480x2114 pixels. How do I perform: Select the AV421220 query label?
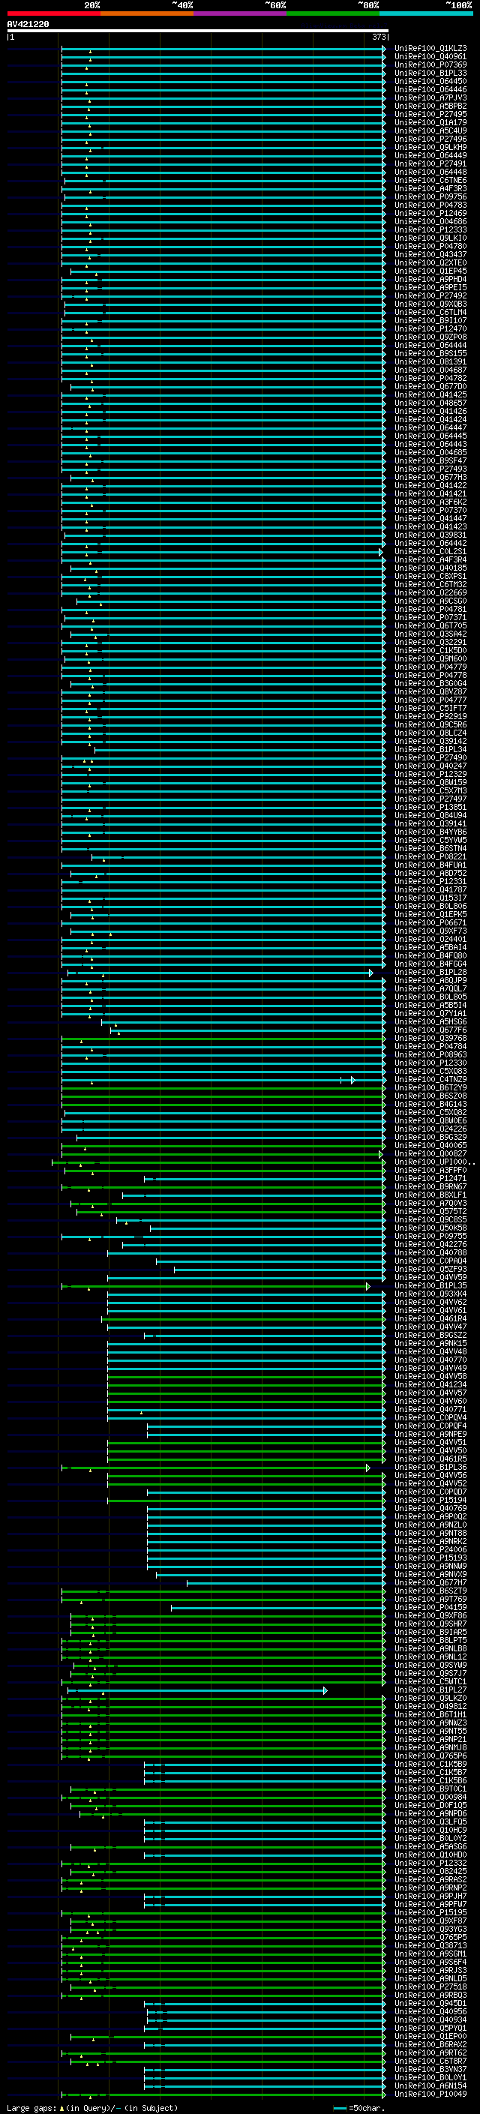tap(28, 24)
